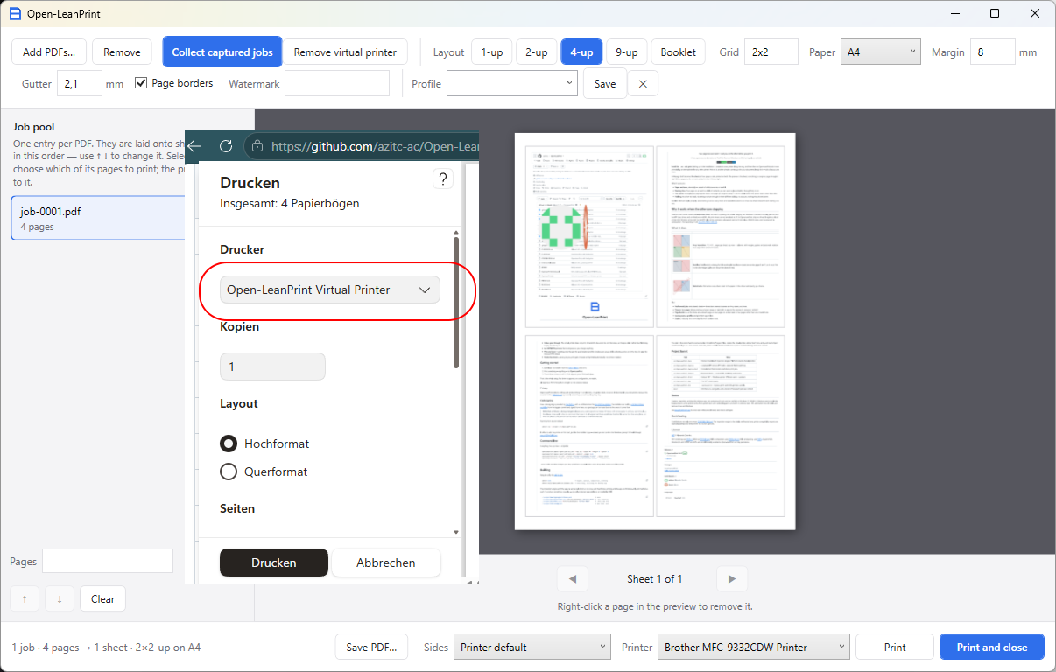Select Hochformat orientation
Viewport: 1056px width, 672px height.
coord(229,444)
